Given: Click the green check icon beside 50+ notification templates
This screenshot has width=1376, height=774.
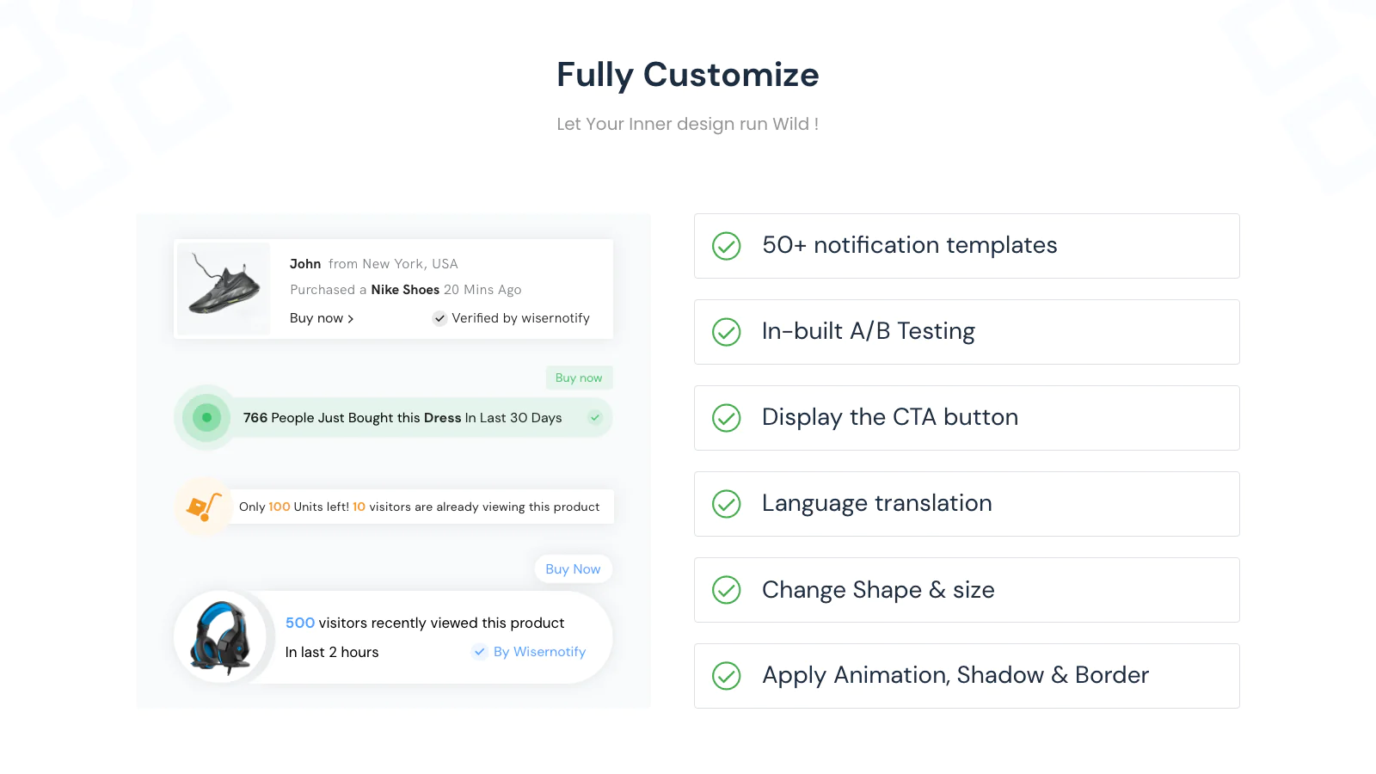Looking at the screenshot, I should (x=727, y=246).
